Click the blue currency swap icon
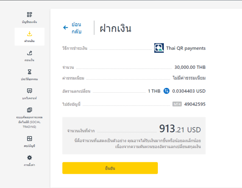 [166, 91]
